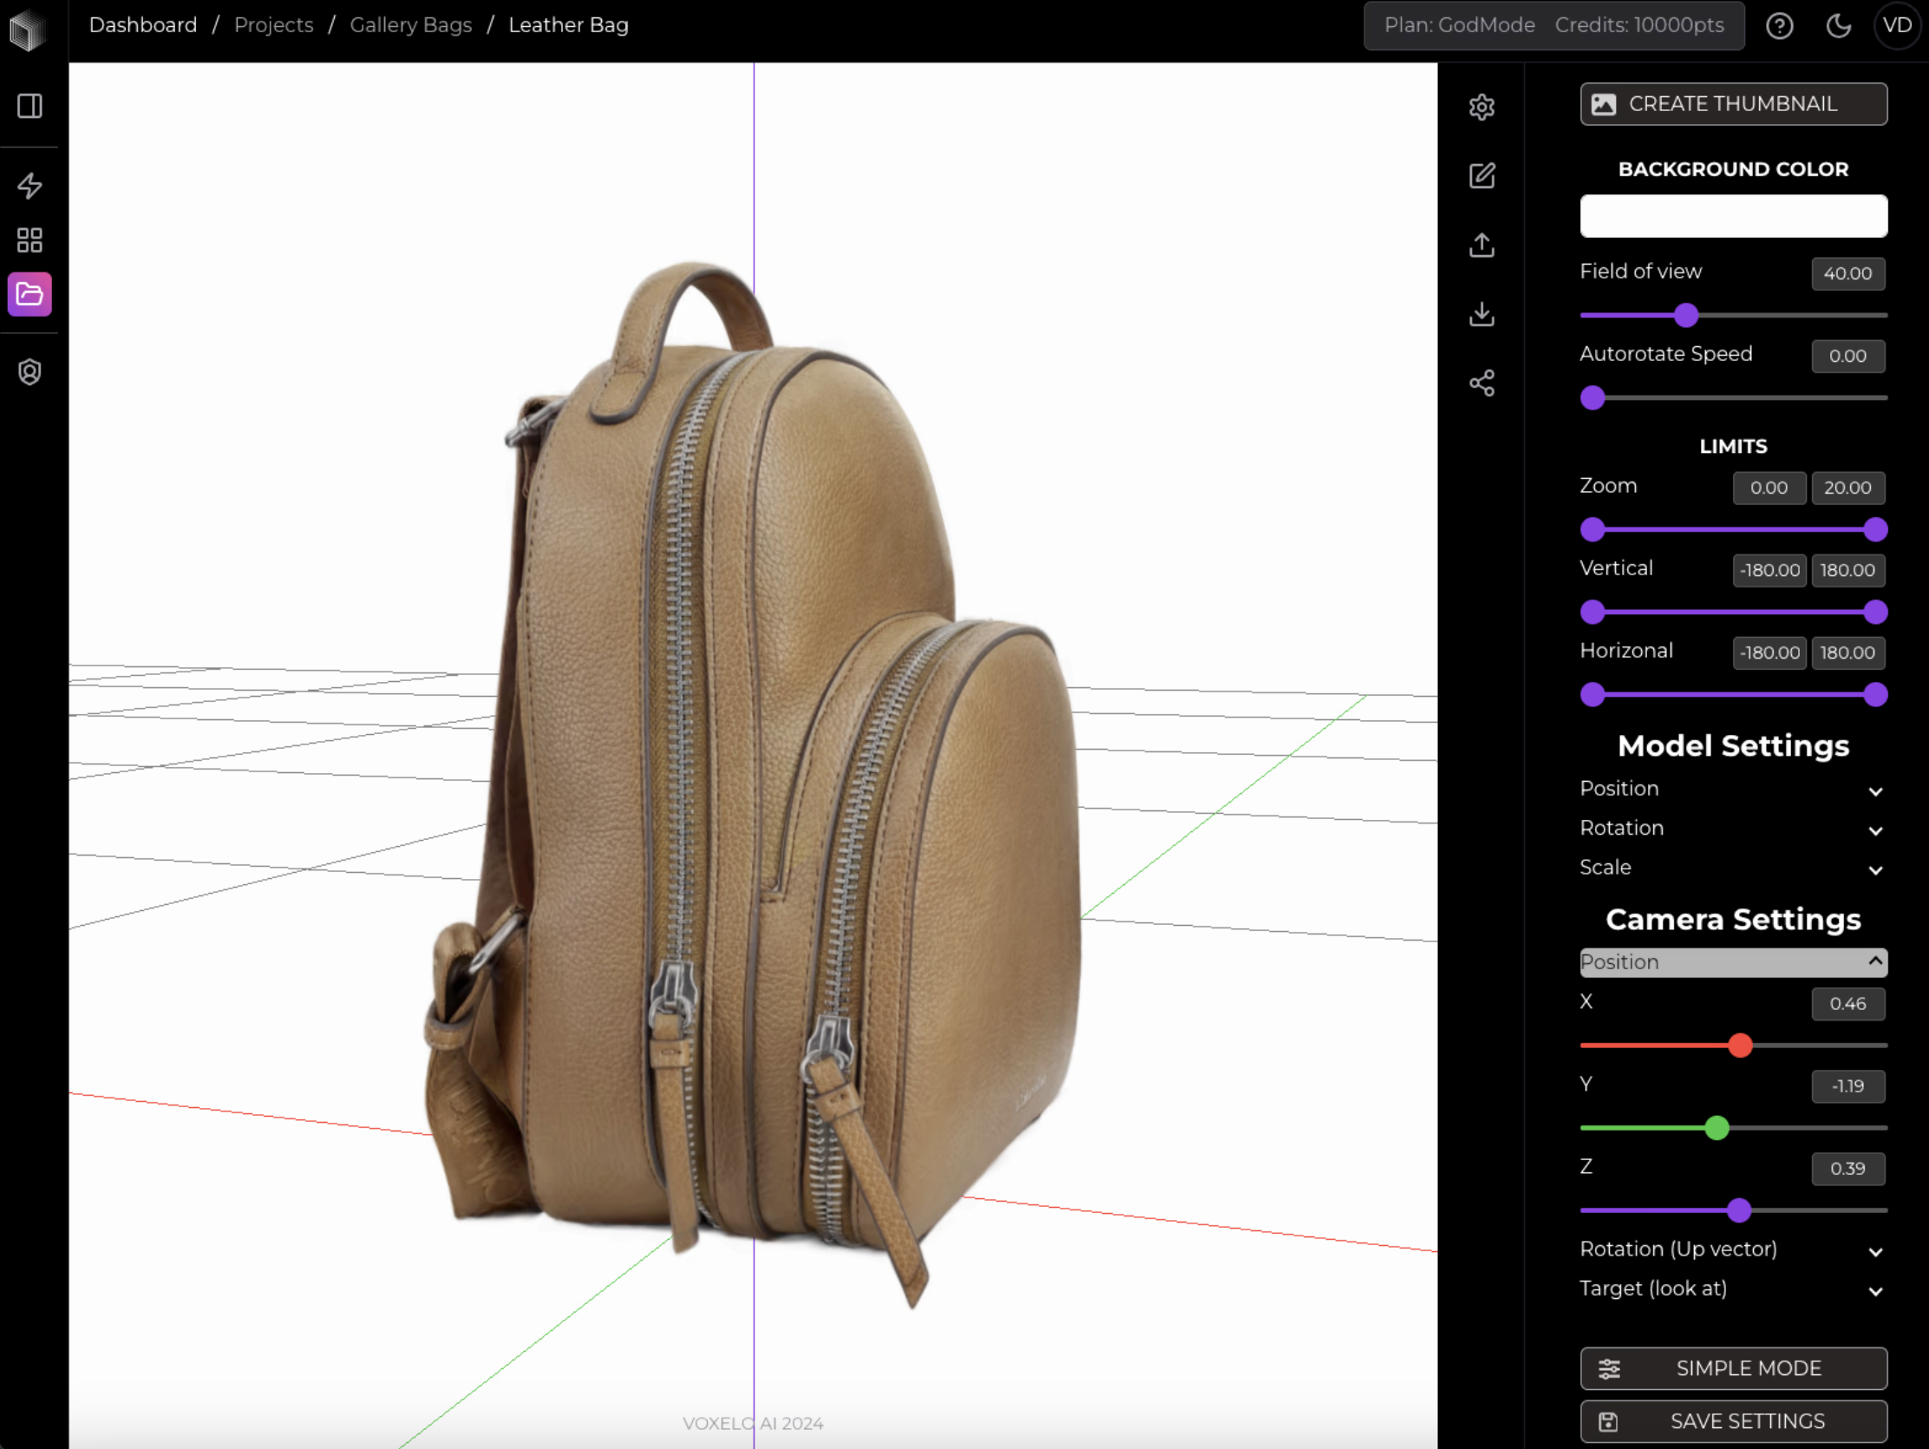This screenshot has width=1929, height=1449.
Task: Go to Projects breadcrumb
Action: coord(274,25)
